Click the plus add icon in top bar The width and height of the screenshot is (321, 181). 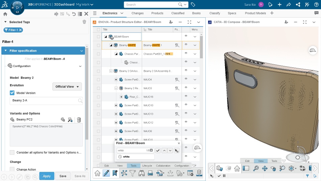(x=280, y=4)
